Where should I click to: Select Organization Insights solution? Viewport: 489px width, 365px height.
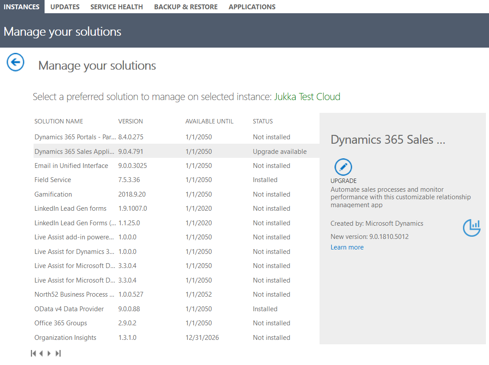click(177, 338)
